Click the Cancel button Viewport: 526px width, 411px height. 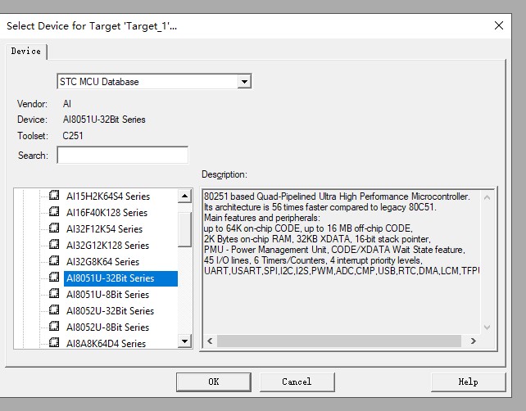click(x=297, y=382)
